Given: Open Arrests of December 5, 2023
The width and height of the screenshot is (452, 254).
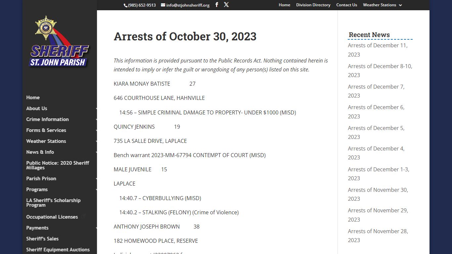Looking at the screenshot, I should click(x=376, y=132).
